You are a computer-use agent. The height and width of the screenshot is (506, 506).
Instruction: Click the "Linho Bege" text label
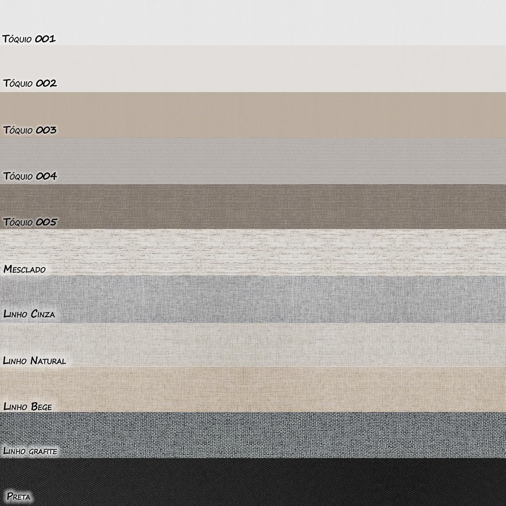(28, 406)
